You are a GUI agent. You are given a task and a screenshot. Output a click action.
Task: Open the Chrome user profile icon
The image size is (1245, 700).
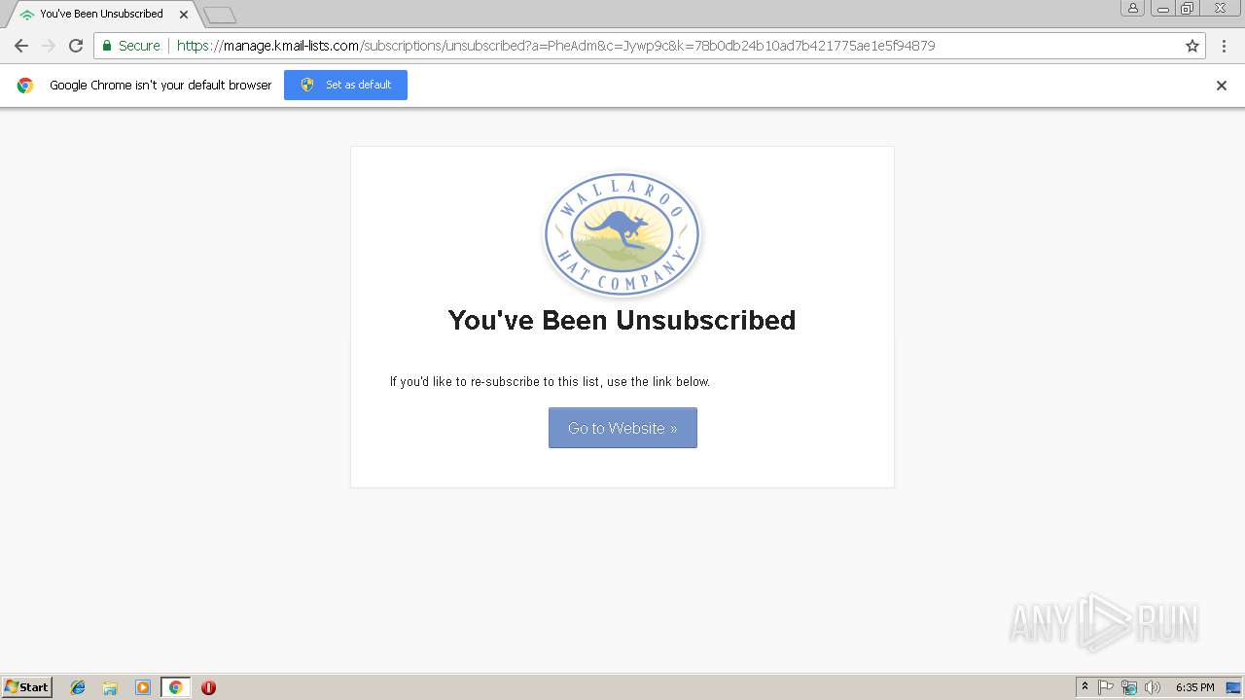[x=1132, y=8]
